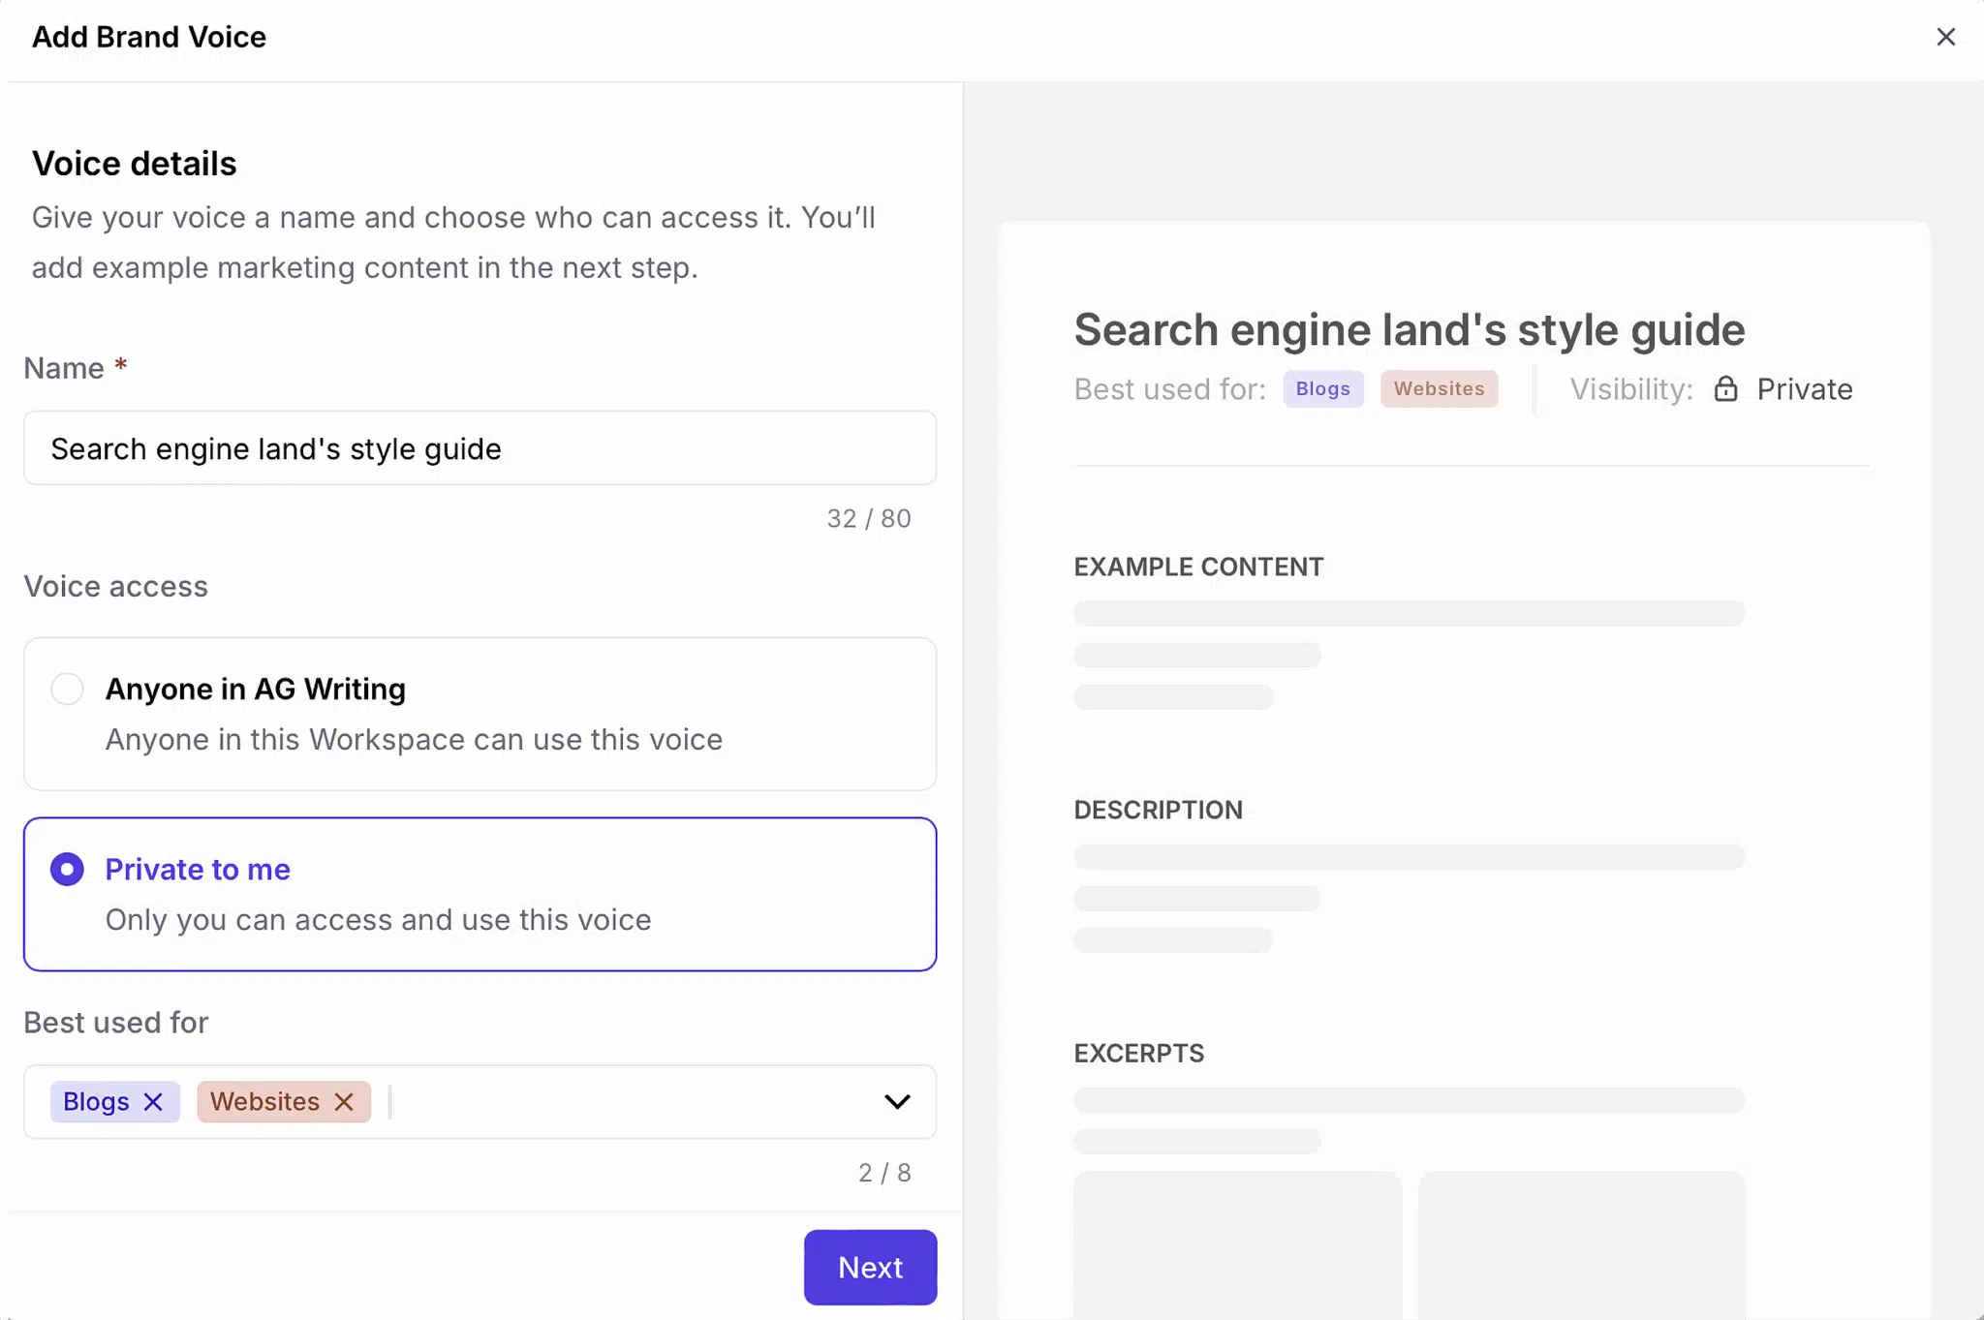
Task: Click the Add Brand Voice title
Action: coord(149,37)
